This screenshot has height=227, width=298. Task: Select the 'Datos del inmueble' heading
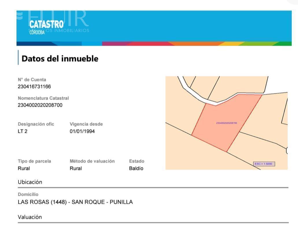[x=60, y=59]
